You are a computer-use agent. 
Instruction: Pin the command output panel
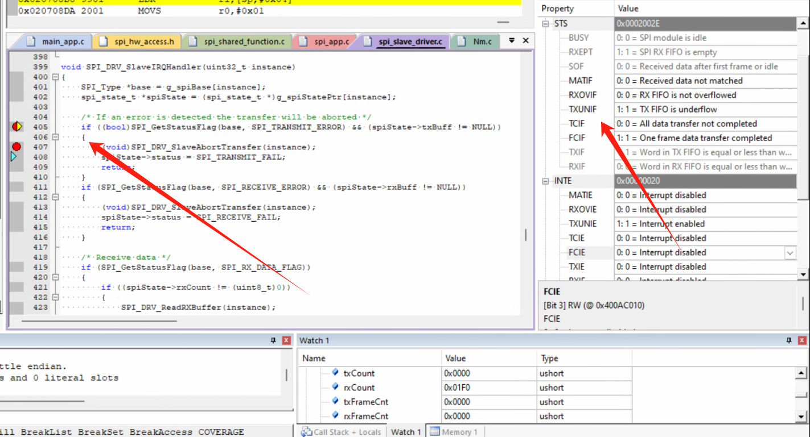pyautogui.click(x=273, y=340)
